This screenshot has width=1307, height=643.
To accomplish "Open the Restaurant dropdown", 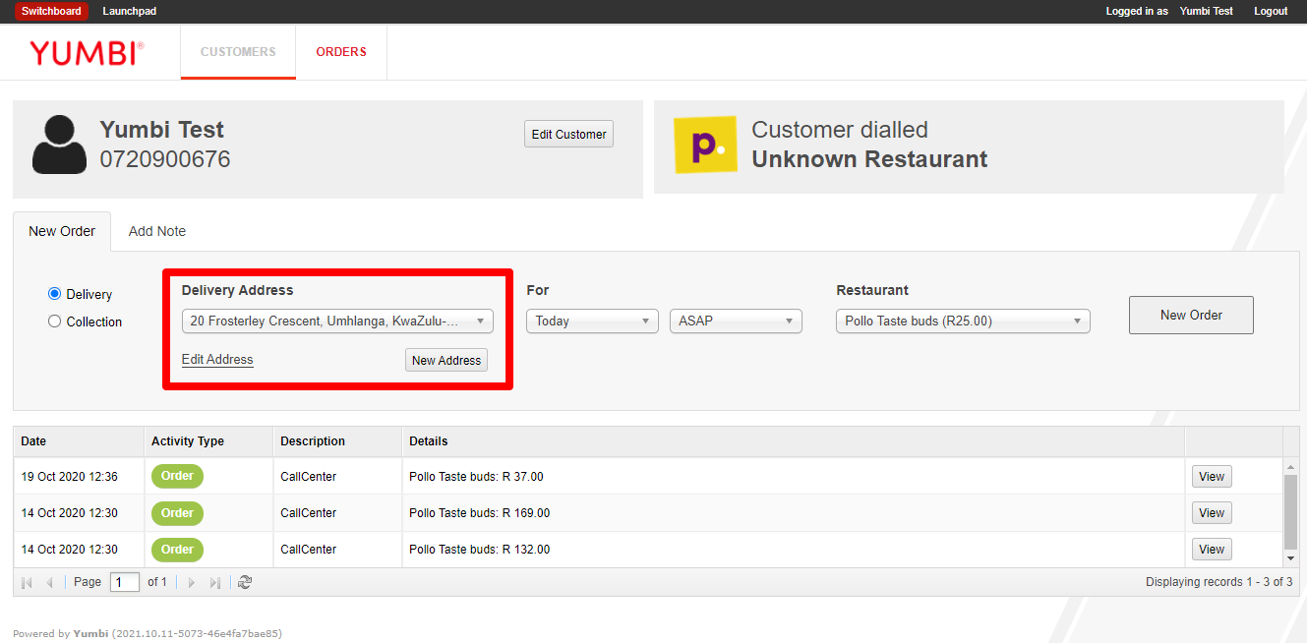I will (963, 321).
